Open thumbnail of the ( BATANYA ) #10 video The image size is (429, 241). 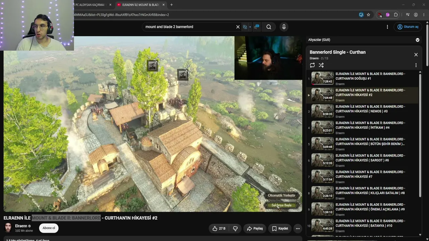[322, 226]
